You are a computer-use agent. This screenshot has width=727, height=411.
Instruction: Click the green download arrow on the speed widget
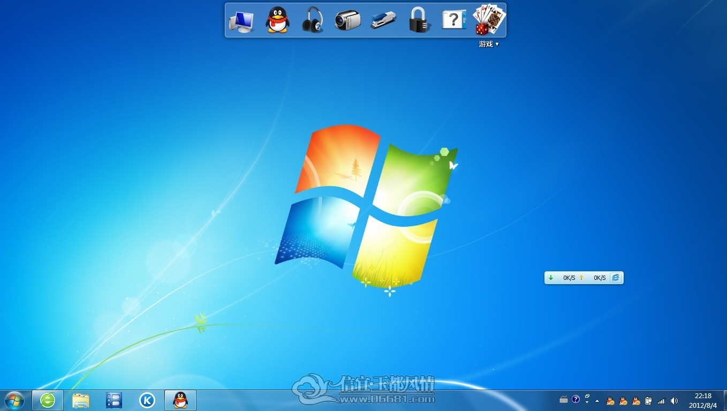551,278
